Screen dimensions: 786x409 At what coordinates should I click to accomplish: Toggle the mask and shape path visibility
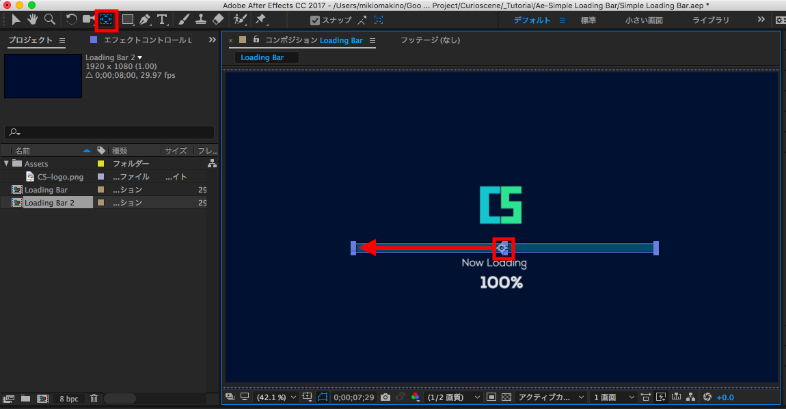point(323,397)
